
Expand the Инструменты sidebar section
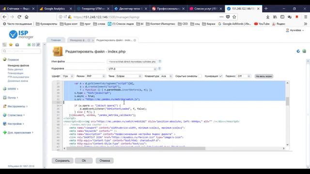(x=16, y=106)
